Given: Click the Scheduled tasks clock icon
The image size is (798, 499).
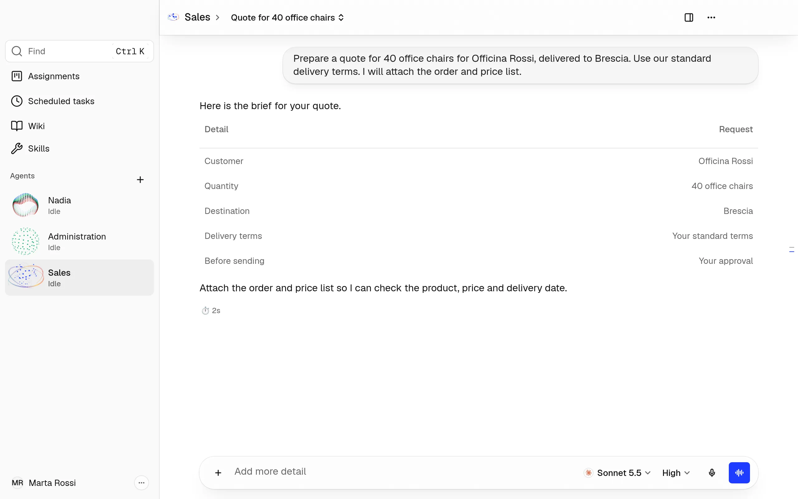Looking at the screenshot, I should (17, 101).
